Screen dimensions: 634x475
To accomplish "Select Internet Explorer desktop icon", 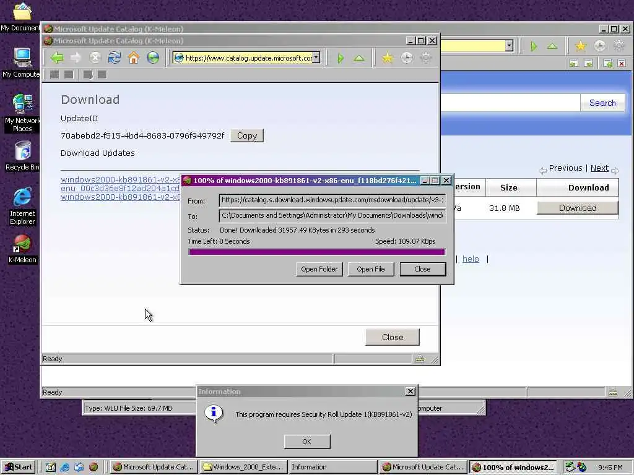I will (x=22, y=205).
